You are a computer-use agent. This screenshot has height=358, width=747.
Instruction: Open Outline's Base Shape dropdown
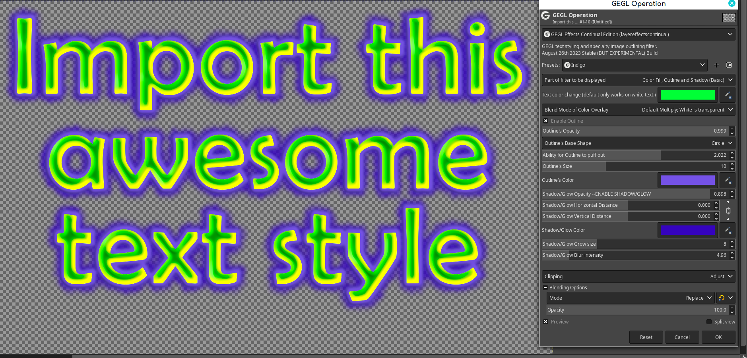tap(638, 143)
